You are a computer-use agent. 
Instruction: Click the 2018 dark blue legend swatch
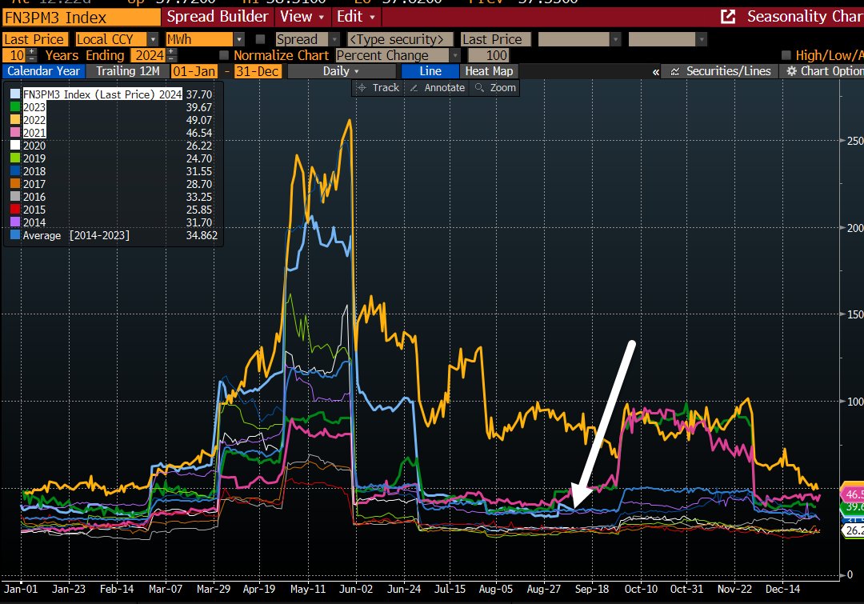(x=15, y=171)
